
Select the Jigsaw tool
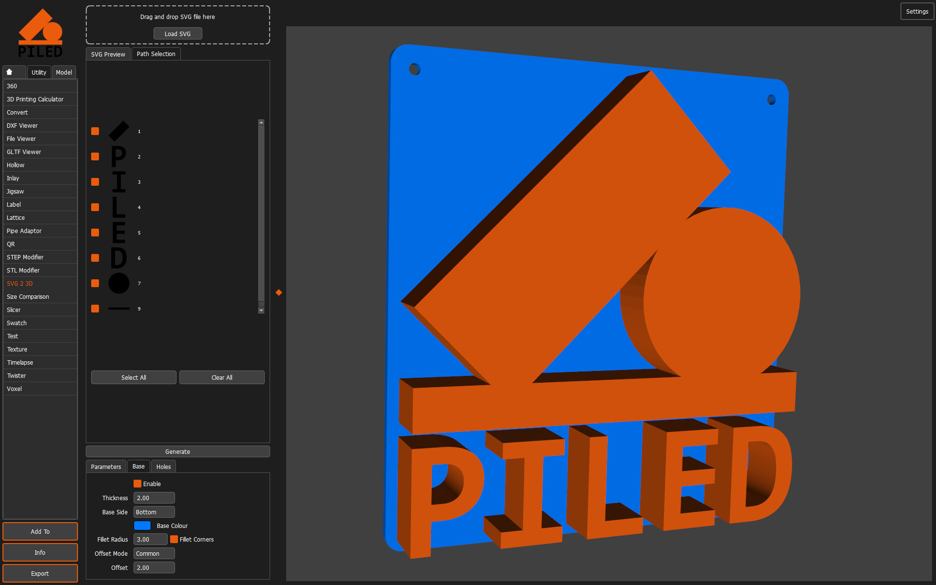pyautogui.click(x=40, y=191)
